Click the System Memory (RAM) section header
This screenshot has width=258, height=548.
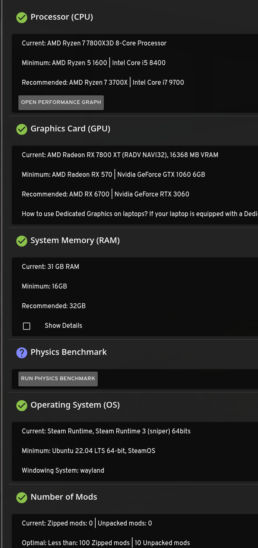pos(75,241)
